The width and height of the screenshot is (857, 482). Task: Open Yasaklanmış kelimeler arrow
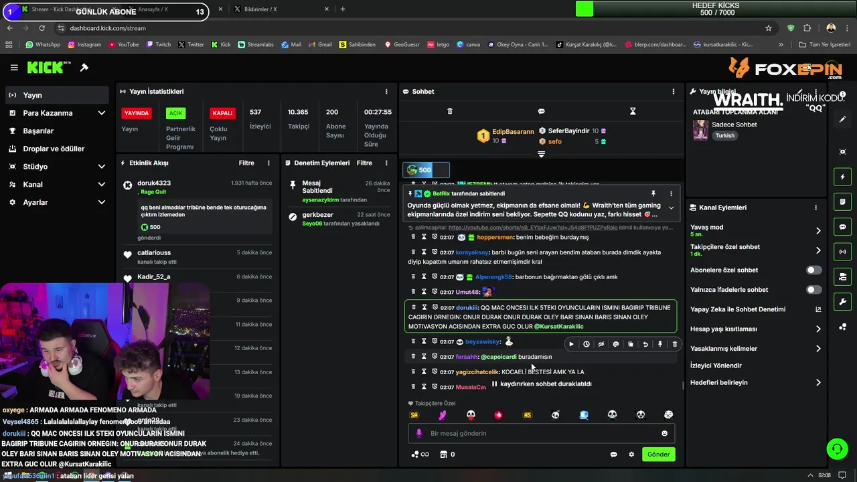[x=818, y=349]
